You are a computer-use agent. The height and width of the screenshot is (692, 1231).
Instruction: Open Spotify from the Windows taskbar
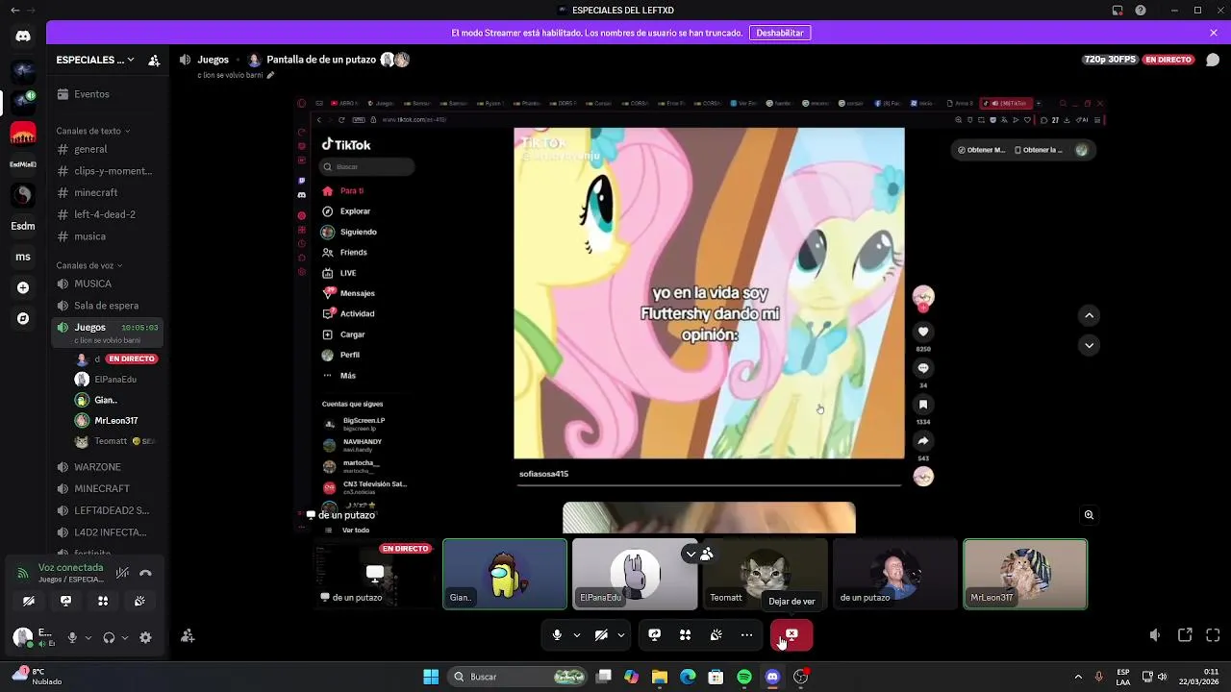(x=744, y=677)
